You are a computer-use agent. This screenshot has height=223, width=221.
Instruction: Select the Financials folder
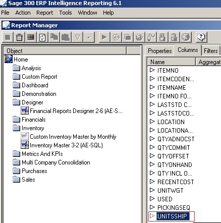34,120
